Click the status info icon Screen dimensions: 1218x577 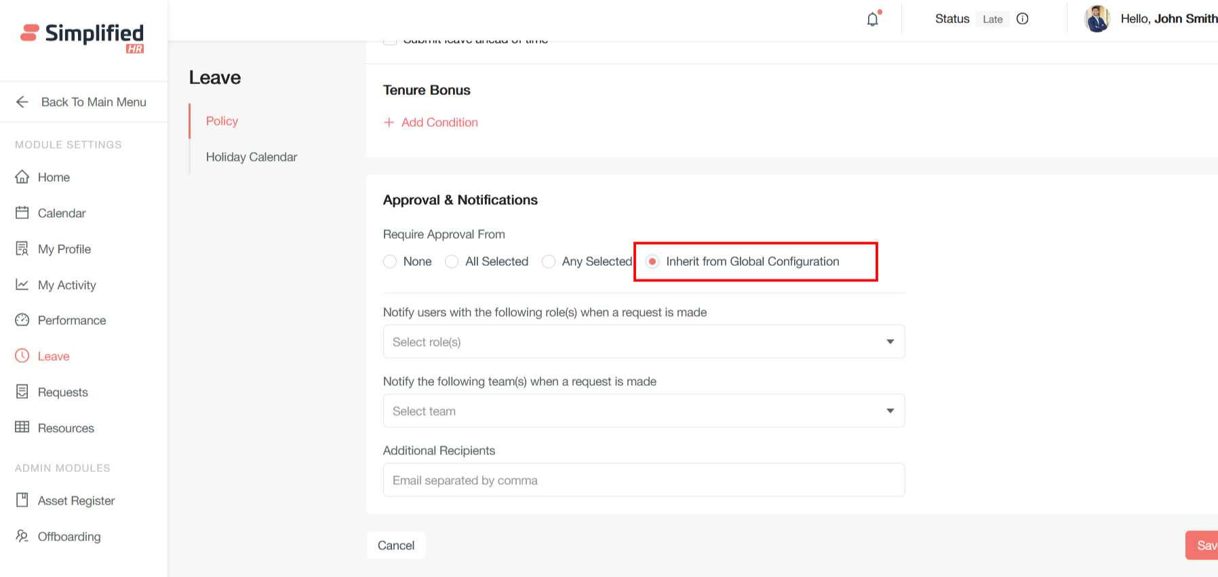[1022, 19]
